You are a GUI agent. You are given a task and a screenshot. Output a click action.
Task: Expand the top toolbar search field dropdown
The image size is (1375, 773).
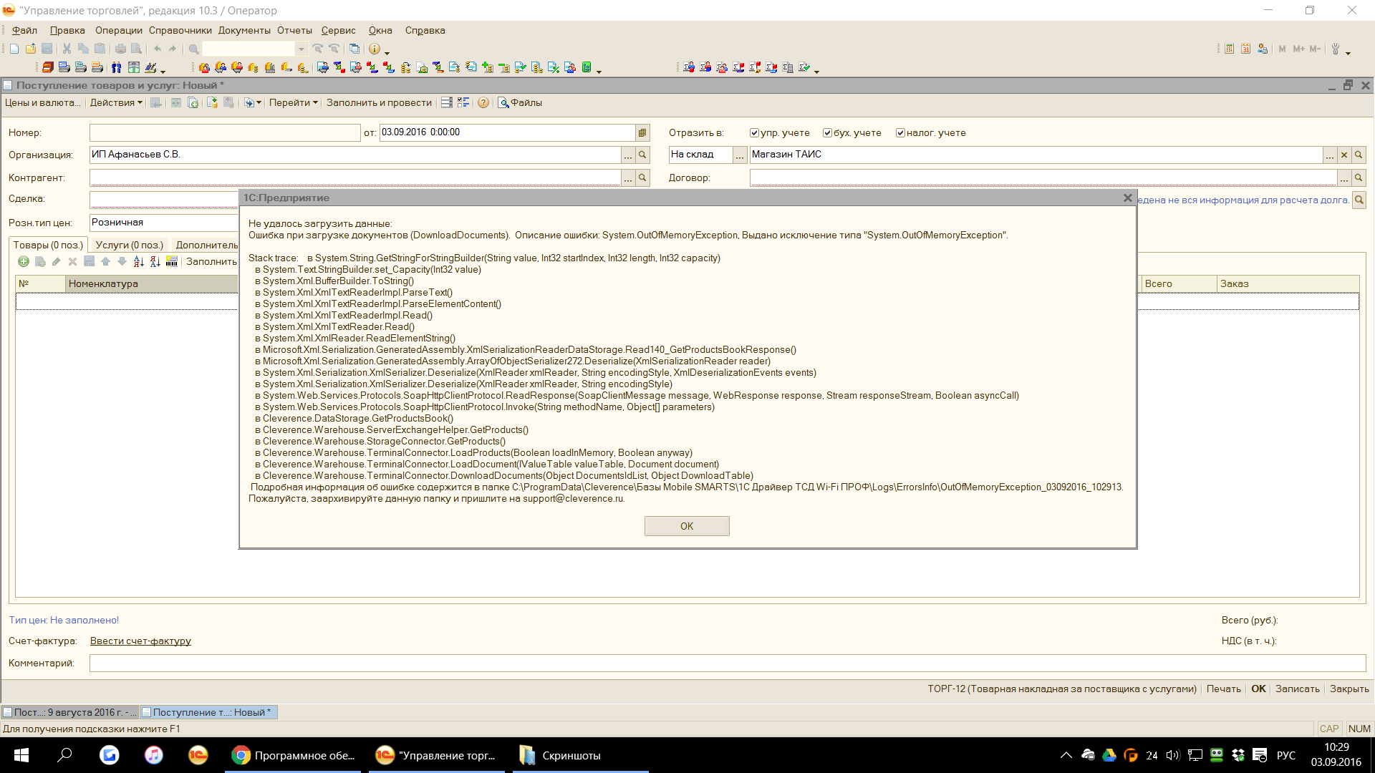tap(301, 49)
